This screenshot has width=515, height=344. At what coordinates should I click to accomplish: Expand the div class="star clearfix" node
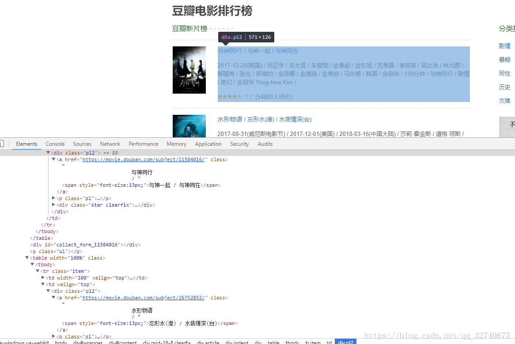(x=53, y=204)
